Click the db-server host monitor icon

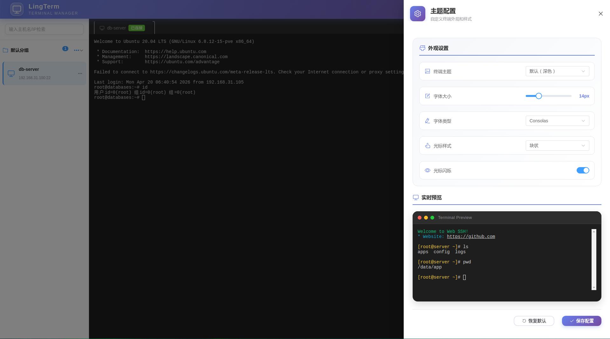click(x=11, y=73)
